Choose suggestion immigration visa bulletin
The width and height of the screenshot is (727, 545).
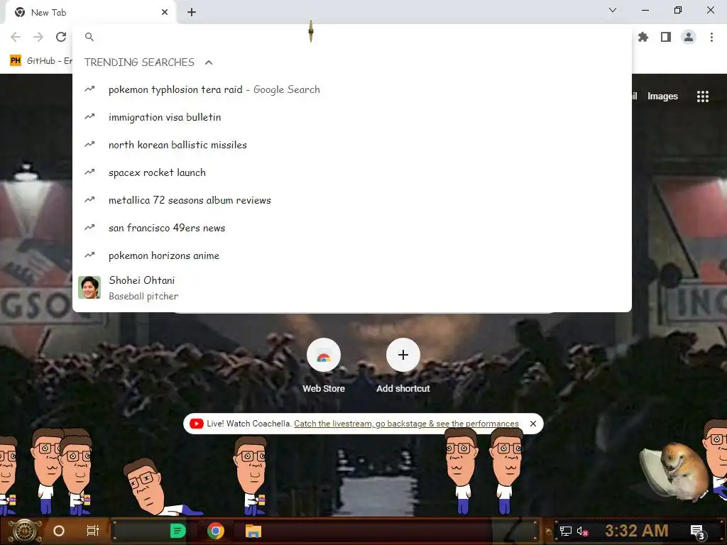pos(352,117)
